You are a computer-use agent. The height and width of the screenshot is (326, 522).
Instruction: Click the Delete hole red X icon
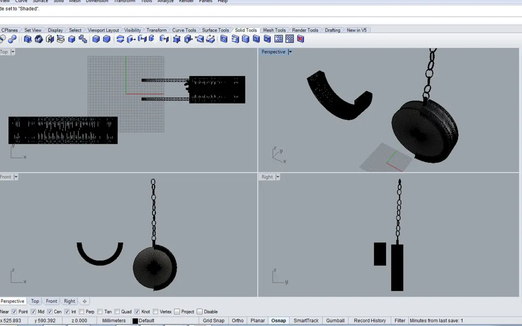(301, 39)
